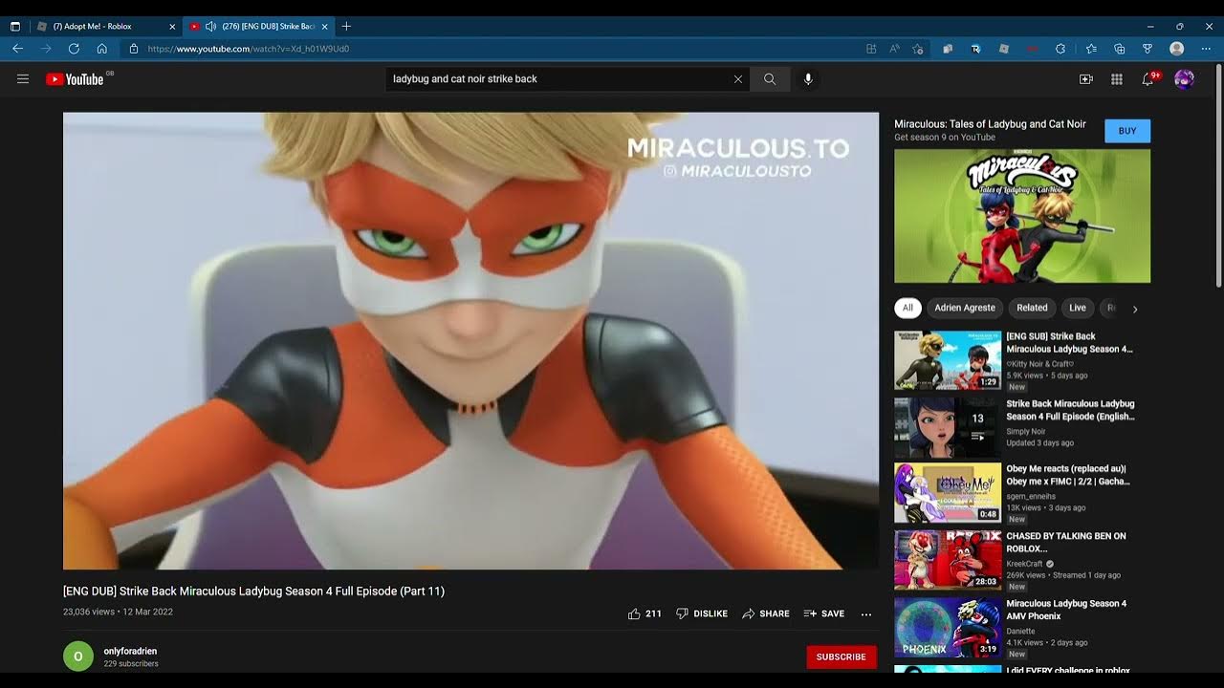This screenshot has width=1224, height=688.
Task: Open the Create video camera icon
Action: coord(1086,79)
